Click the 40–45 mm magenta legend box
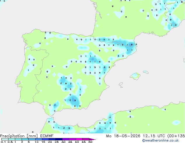This screenshot has height=143, width=185. [x=79, y=139]
